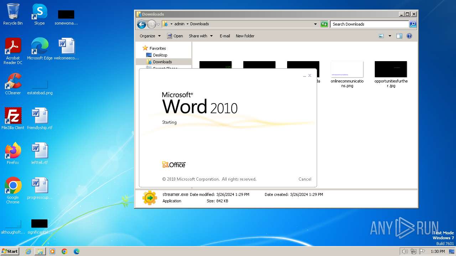
Task: Go back in Downloads Explorer window
Action: point(141,24)
